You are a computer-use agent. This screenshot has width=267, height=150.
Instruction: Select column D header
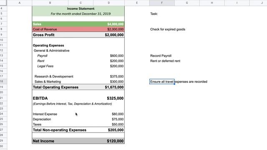pos(109,3)
